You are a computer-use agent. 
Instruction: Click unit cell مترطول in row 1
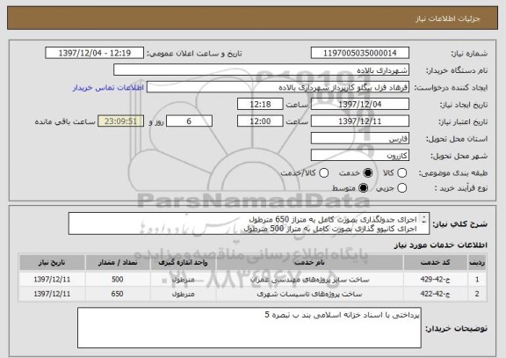(183, 279)
